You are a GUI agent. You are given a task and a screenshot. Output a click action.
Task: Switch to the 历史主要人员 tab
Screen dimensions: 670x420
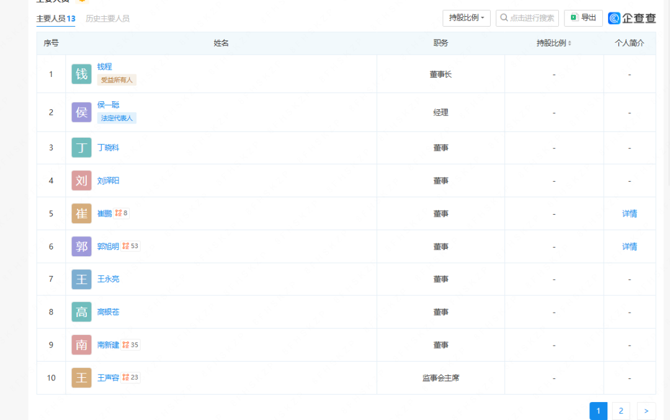(107, 19)
